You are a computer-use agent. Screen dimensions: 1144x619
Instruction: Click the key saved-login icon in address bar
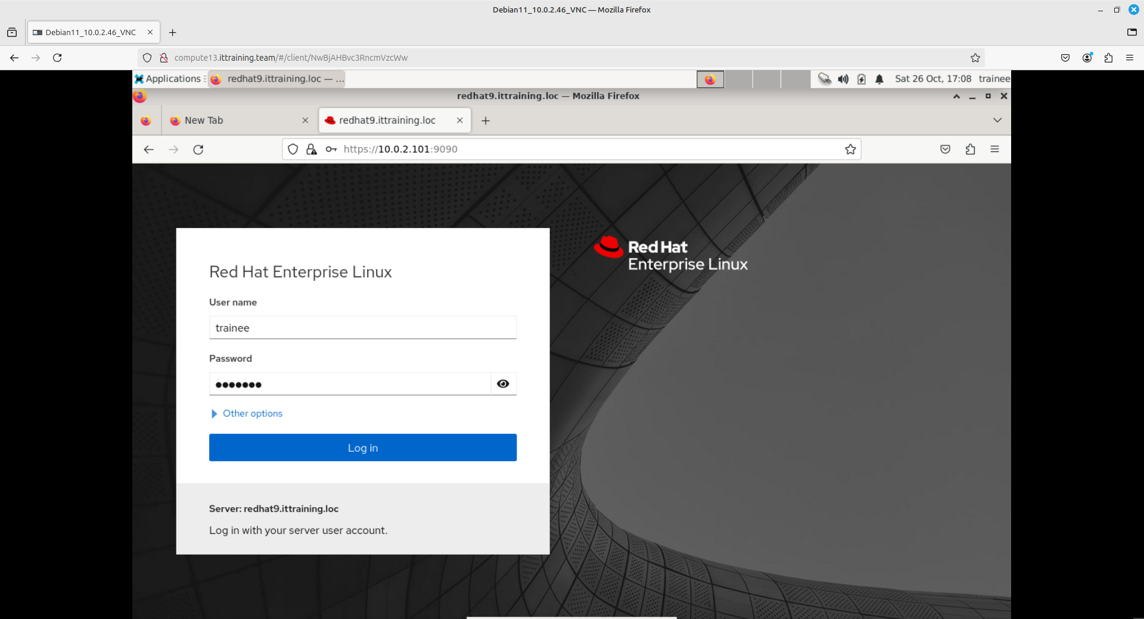(x=331, y=149)
